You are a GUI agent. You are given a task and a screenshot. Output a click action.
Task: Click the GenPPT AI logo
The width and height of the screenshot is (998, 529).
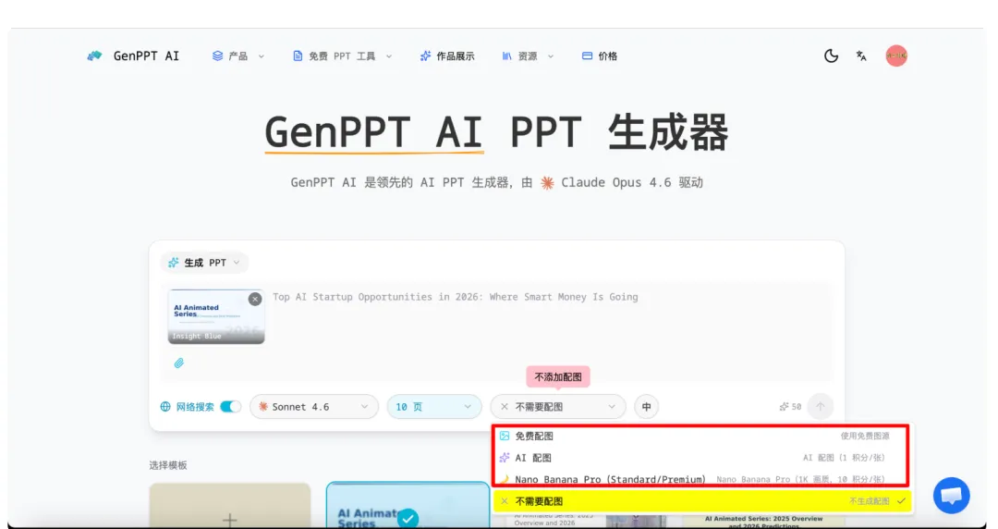coord(133,56)
